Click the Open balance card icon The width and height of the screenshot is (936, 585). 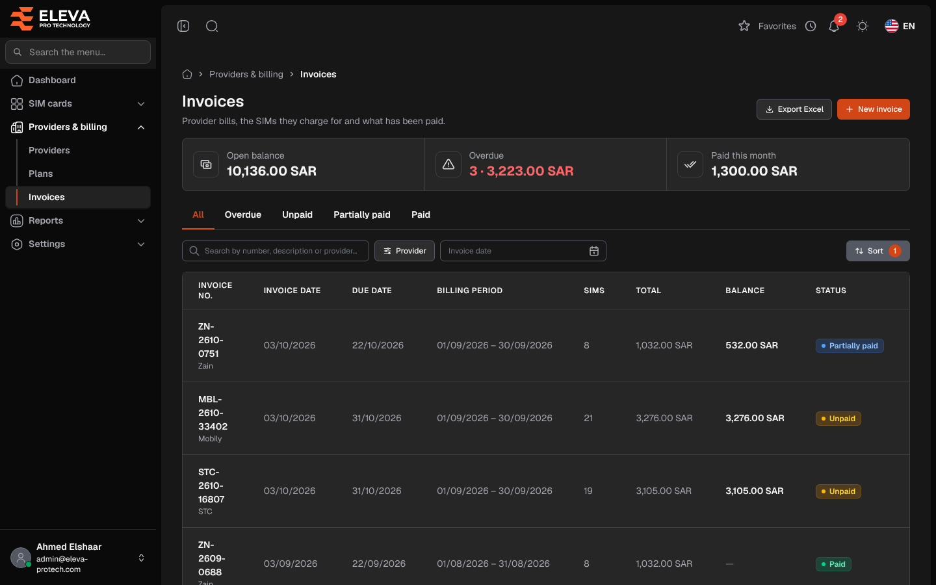click(x=206, y=164)
